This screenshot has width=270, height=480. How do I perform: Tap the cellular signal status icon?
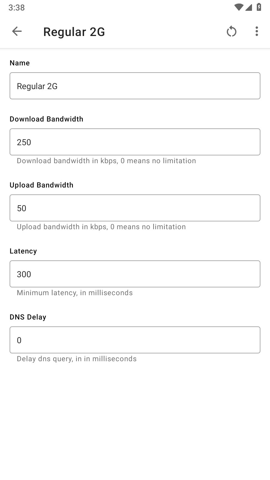click(248, 7)
